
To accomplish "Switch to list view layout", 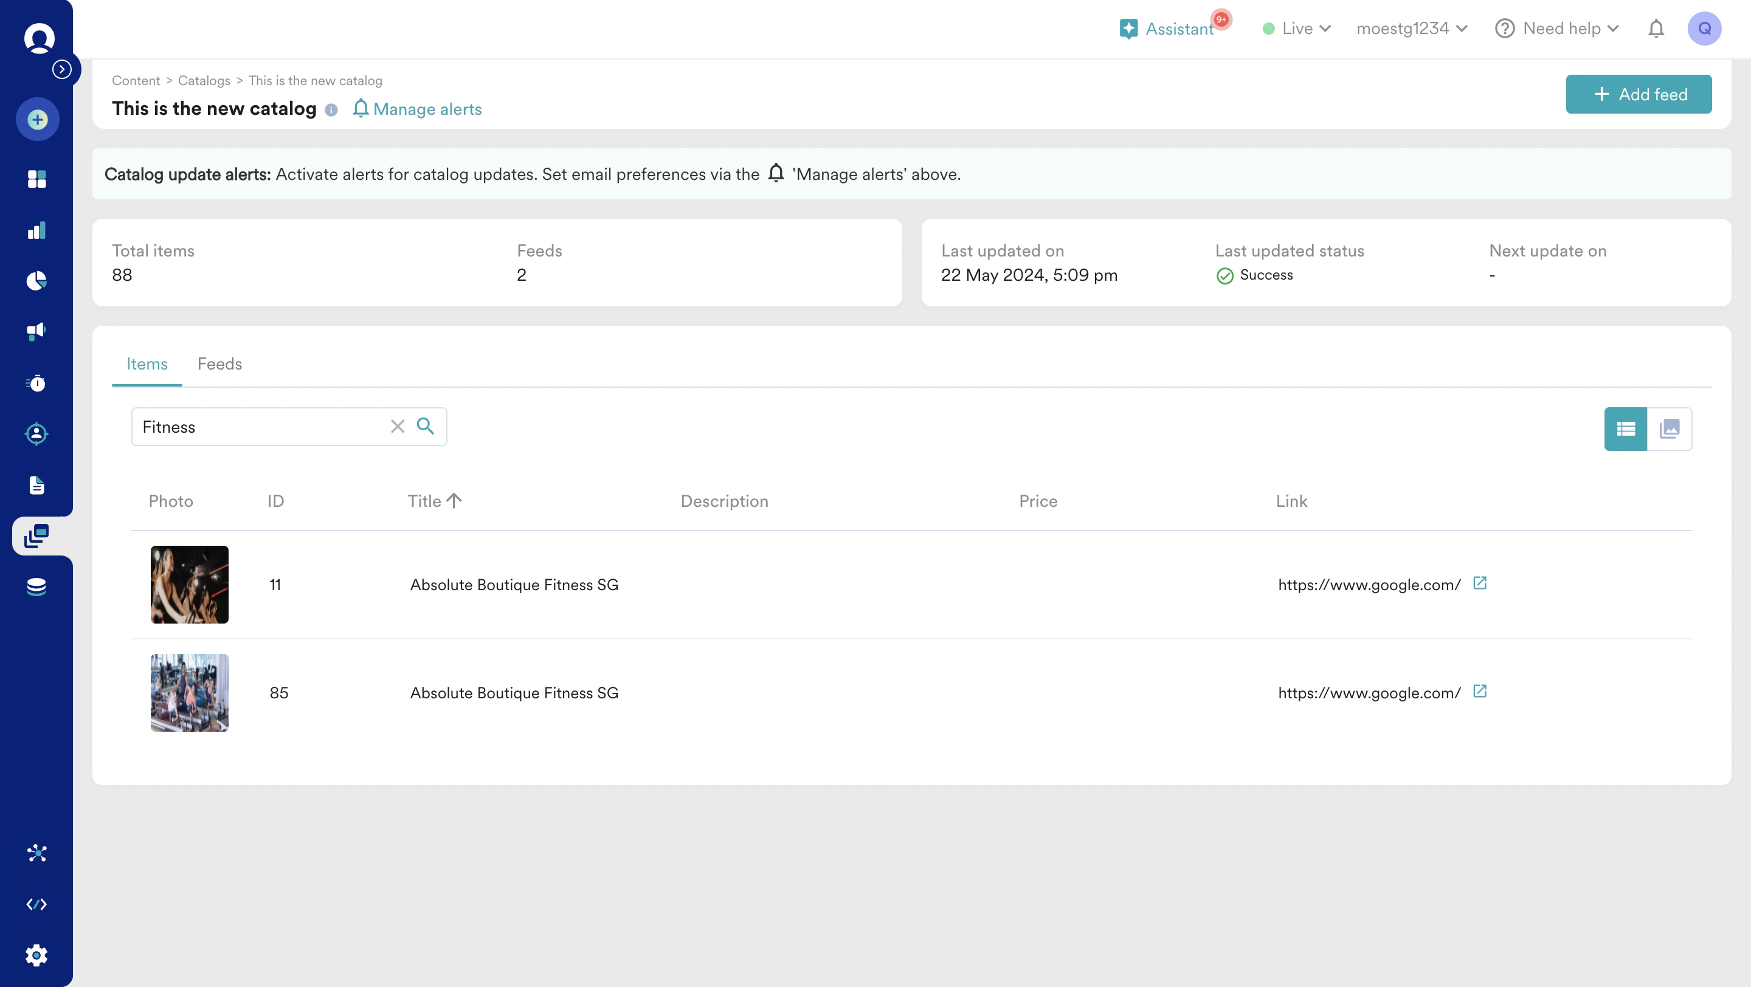I will point(1625,428).
